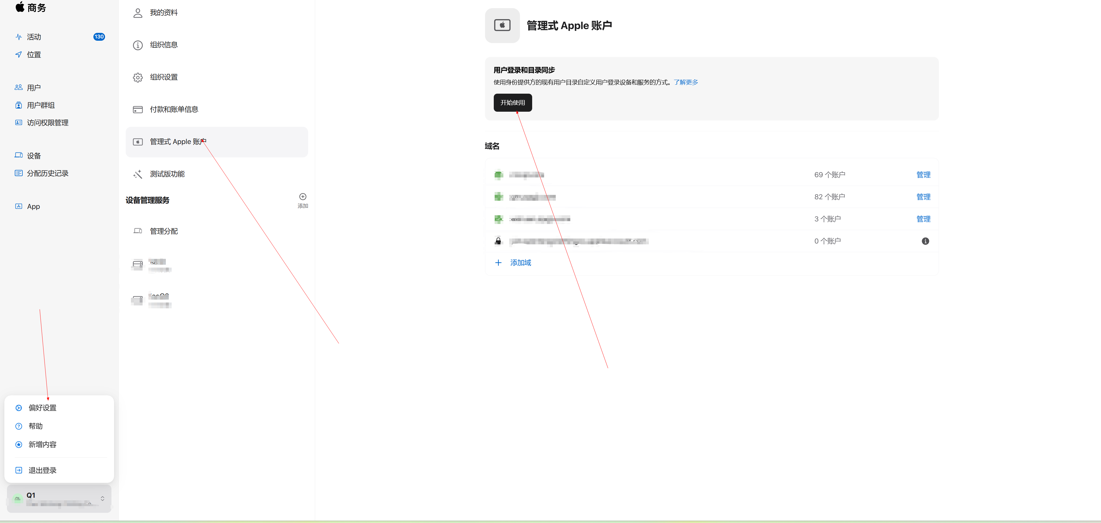Viewport: 1101px width, 523px height.
Task: Open 组织设置 settings
Action: click(217, 77)
